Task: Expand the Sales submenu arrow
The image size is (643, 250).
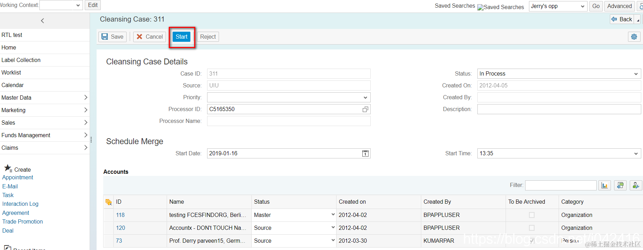Action: pyautogui.click(x=86, y=123)
